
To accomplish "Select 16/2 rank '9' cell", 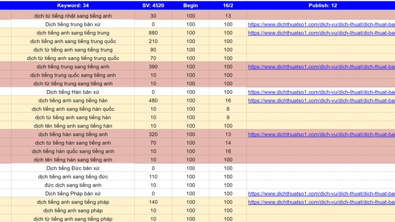I will pyautogui.click(x=228, y=118).
